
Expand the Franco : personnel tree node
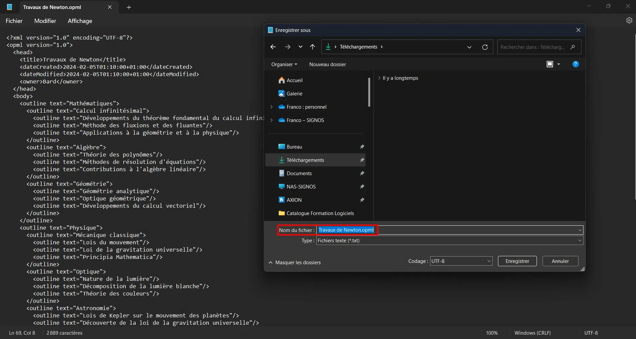(271, 107)
